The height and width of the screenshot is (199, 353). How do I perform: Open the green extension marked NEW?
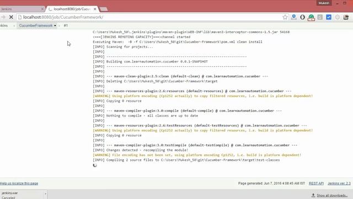(x=311, y=17)
